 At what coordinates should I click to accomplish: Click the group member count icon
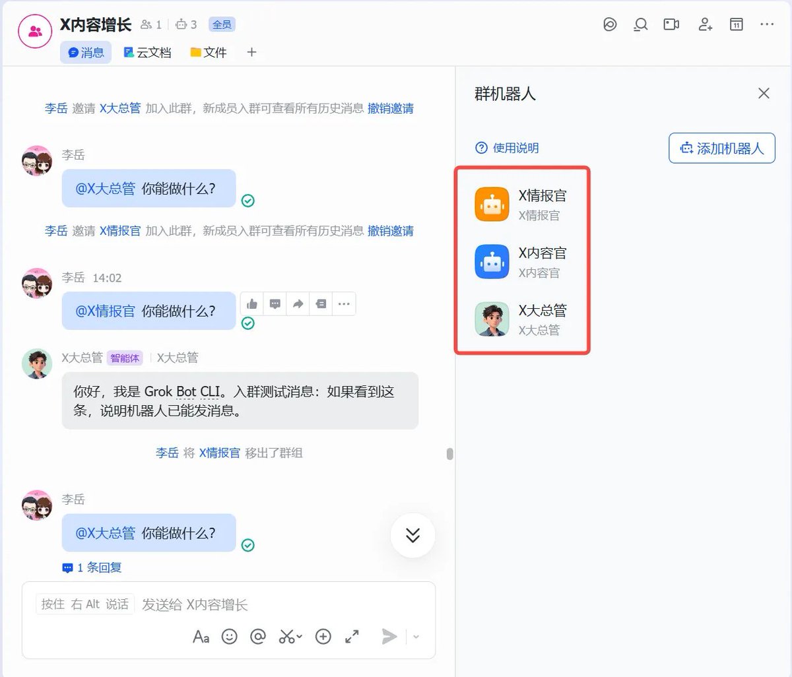coord(147,24)
